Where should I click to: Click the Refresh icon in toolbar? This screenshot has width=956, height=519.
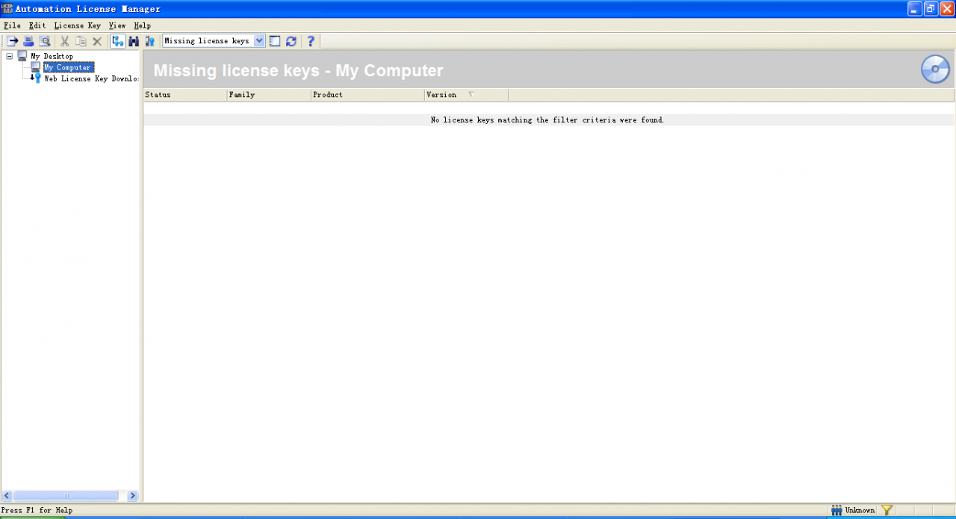coord(291,41)
